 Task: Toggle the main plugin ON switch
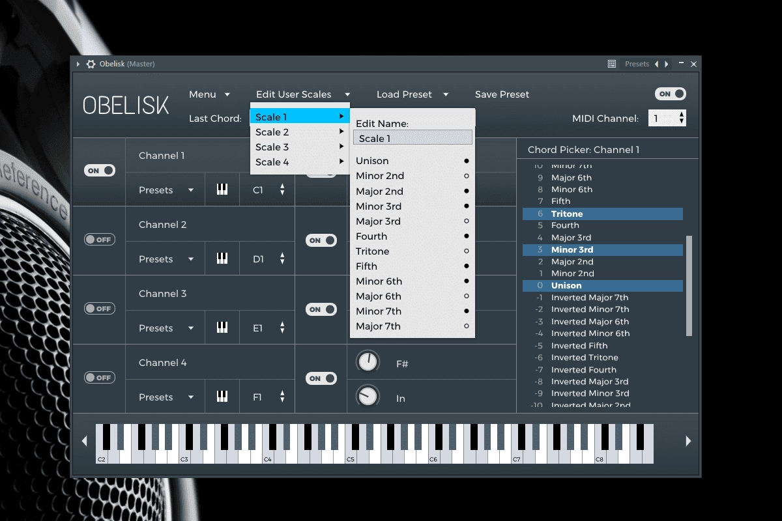click(x=671, y=94)
